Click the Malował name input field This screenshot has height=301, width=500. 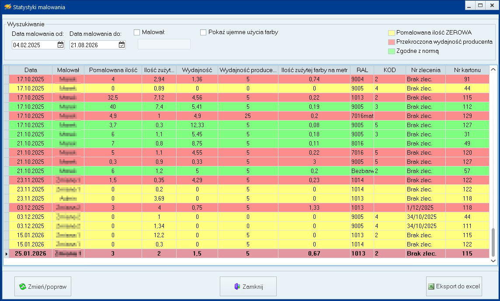tap(164, 44)
